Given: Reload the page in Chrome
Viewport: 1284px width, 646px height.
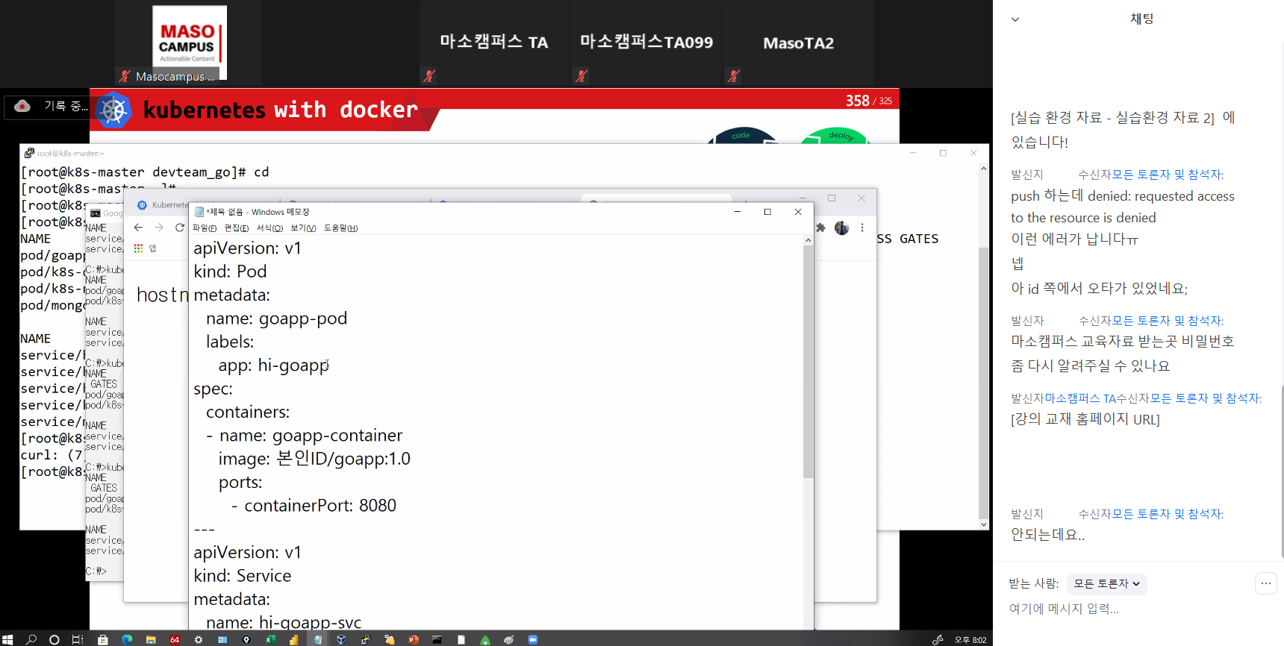Looking at the screenshot, I should coord(179,228).
